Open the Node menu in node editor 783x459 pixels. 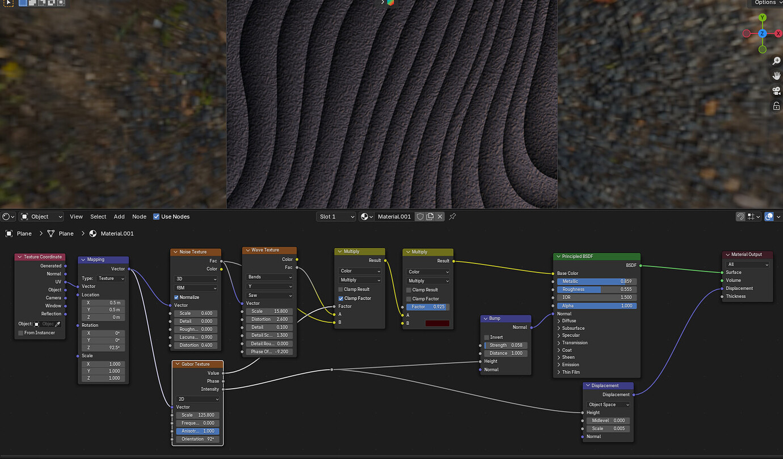point(139,216)
